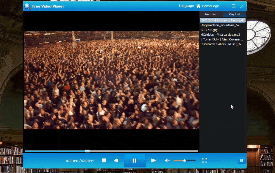Screen dimensions: 275x173
Task: Enter fullscreen mode with the frame icon
Action: [205, 160]
